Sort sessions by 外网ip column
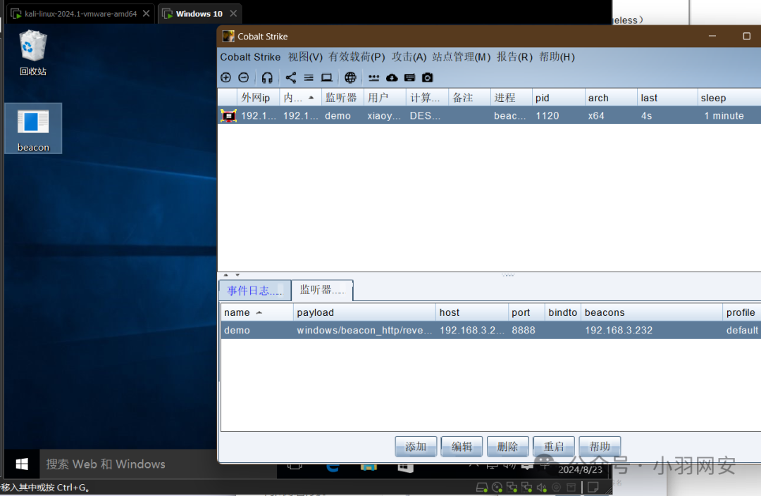This screenshot has height=496, width=761. 258,98
